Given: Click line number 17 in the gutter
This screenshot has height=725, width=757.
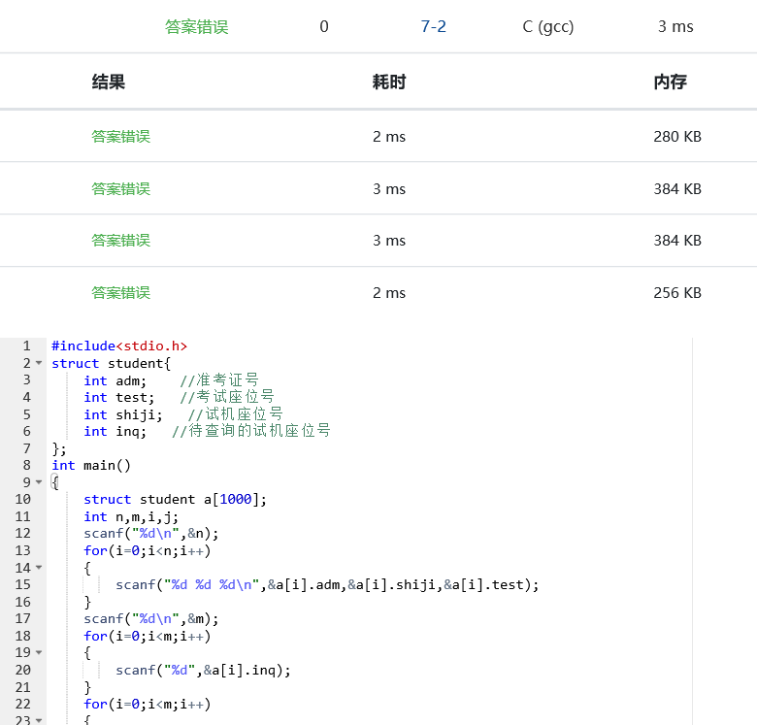Looking at the screenshot, I should (22, 619).
